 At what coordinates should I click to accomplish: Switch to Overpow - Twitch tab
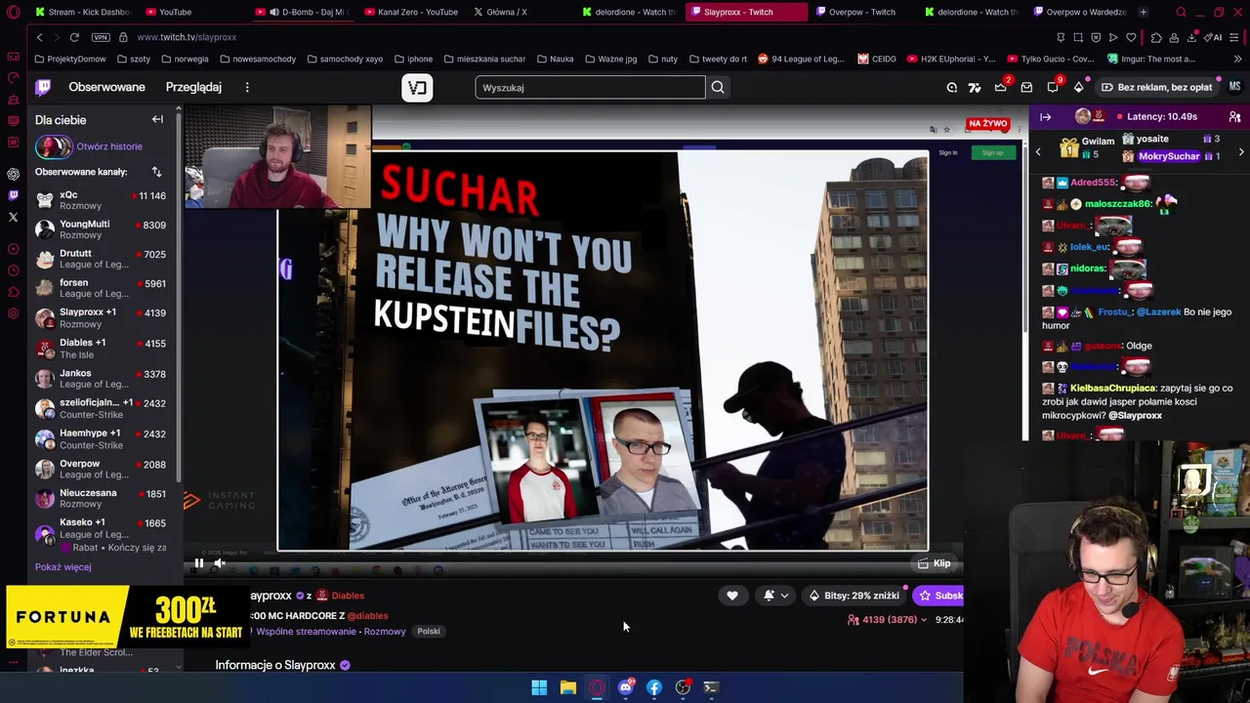click(861, 12)
